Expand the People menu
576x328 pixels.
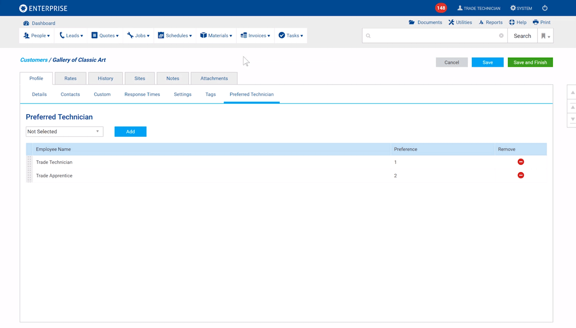pos(36,35)
